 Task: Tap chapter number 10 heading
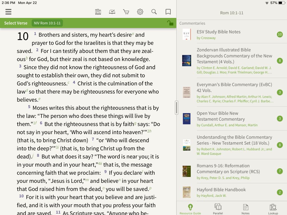[x=23, y=36]
